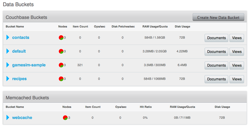Open Views for the default bucket
The image size is (251, 133).
237,52
